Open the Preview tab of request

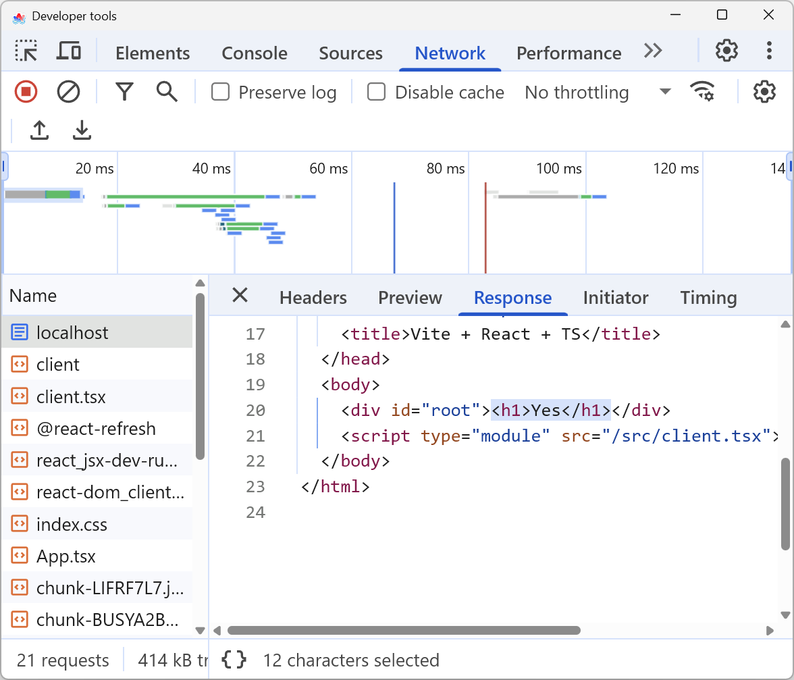(410, 298)
